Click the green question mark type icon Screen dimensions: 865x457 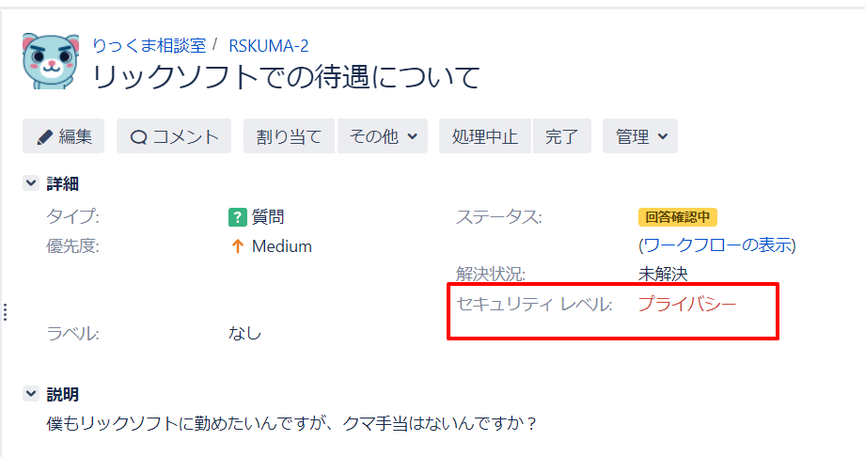pyautogui.click(x=237, y=217)
